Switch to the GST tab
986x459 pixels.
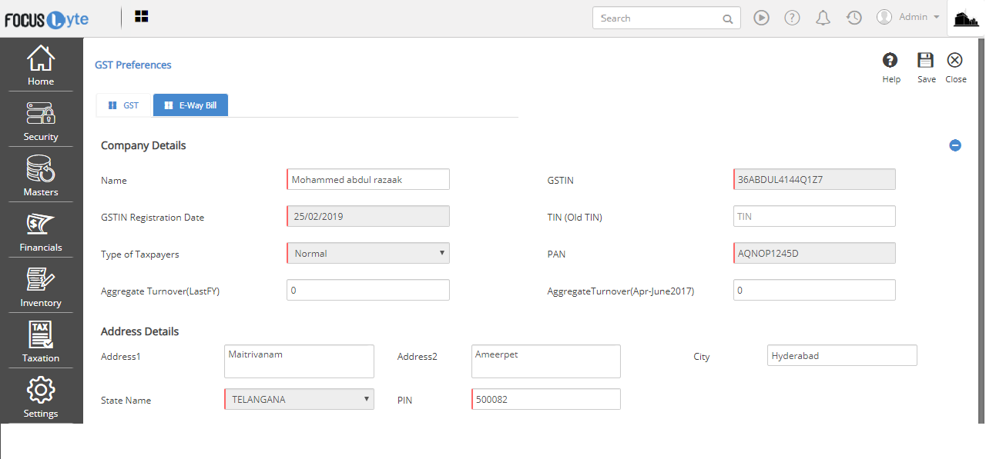tap(123, 105)
